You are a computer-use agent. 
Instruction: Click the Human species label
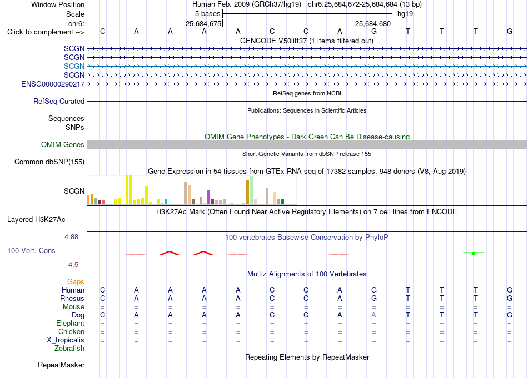[x=73, y=290]
